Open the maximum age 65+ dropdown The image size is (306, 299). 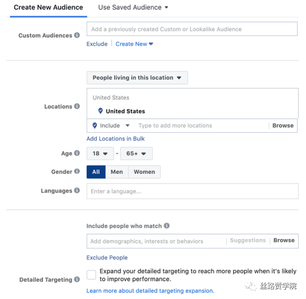[136, 153]
